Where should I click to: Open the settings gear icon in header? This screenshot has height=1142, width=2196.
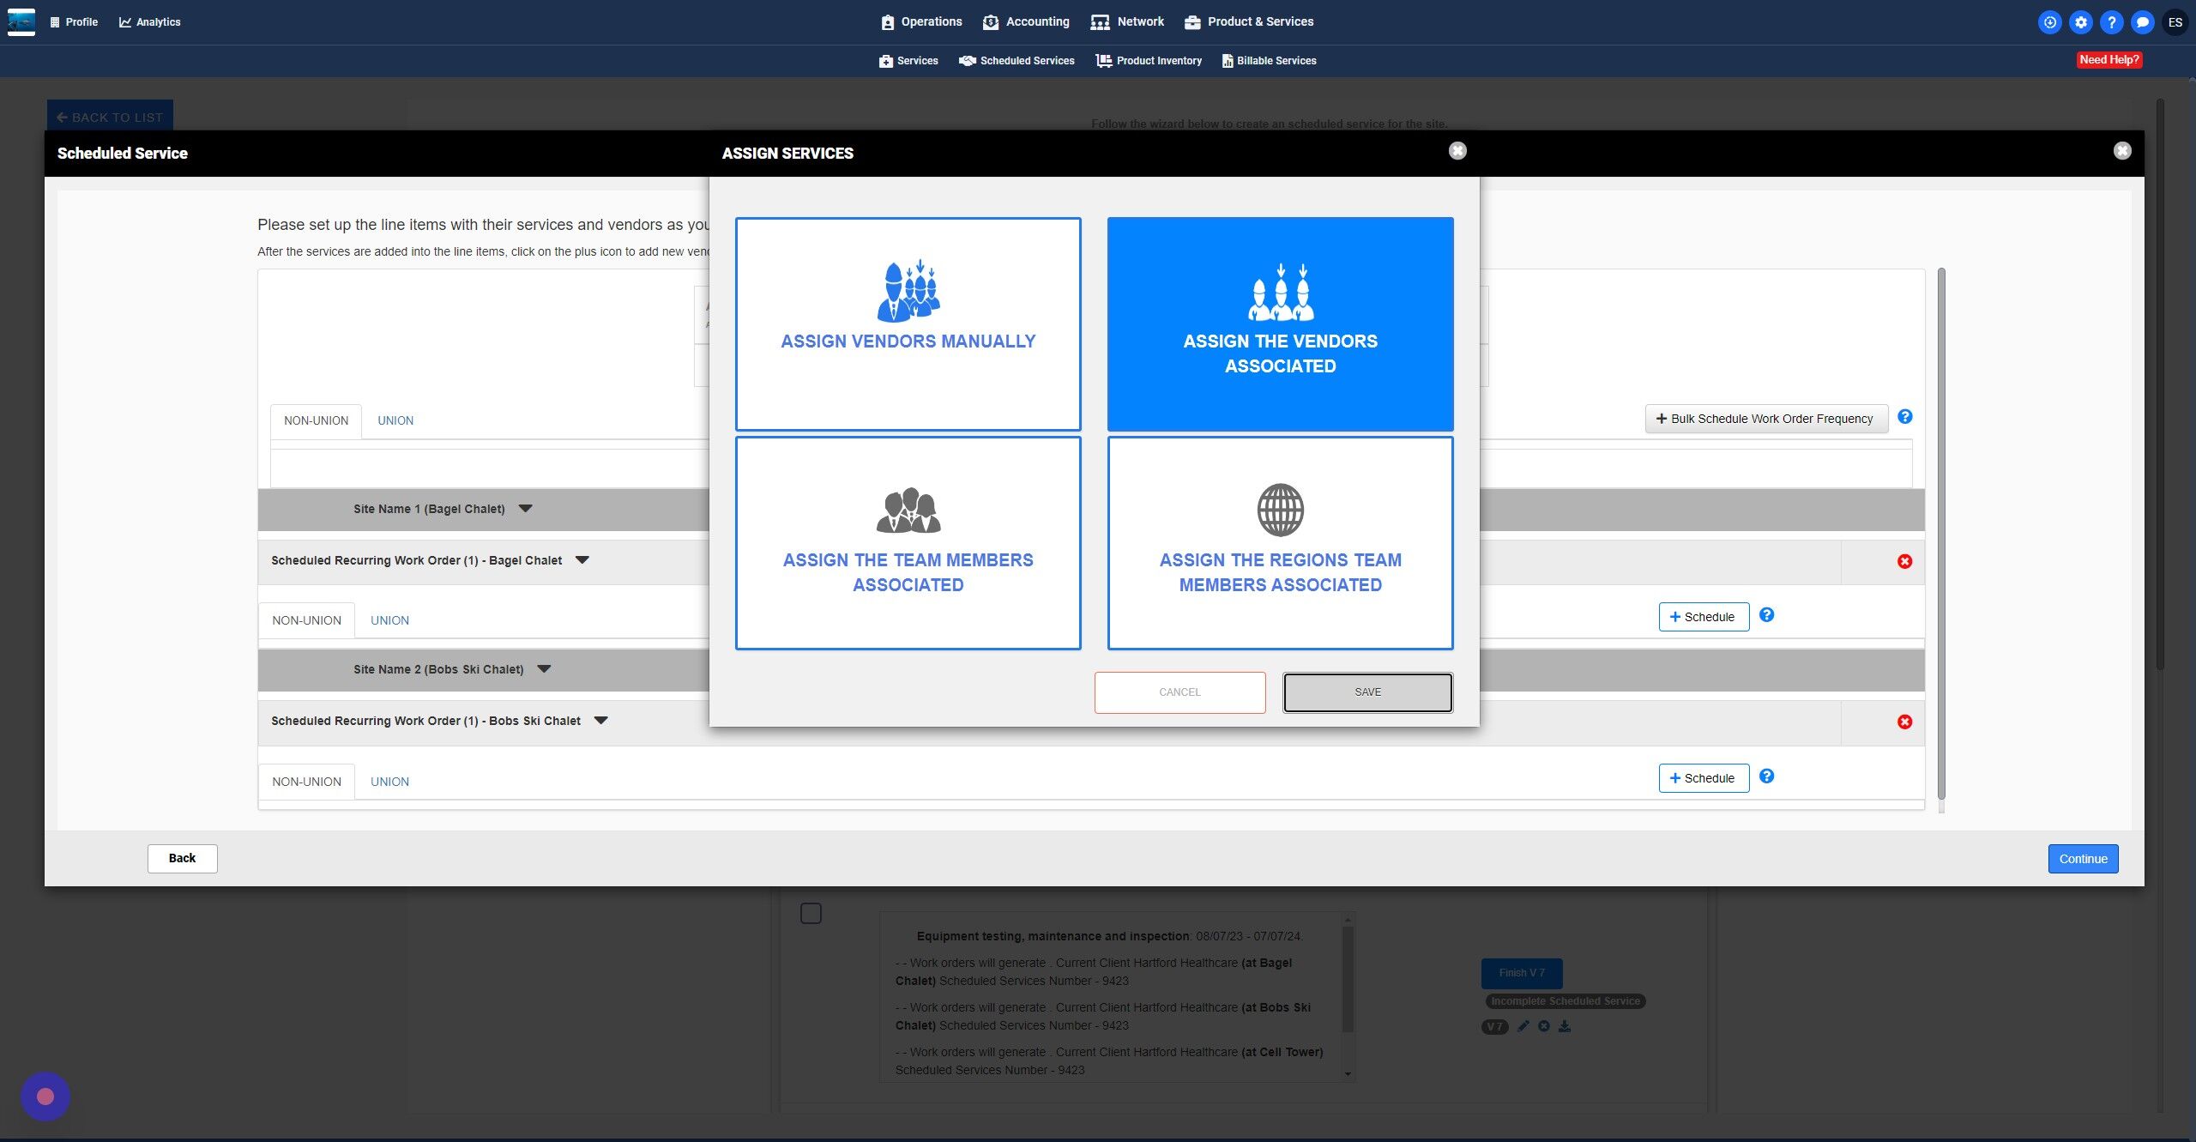2080,22
